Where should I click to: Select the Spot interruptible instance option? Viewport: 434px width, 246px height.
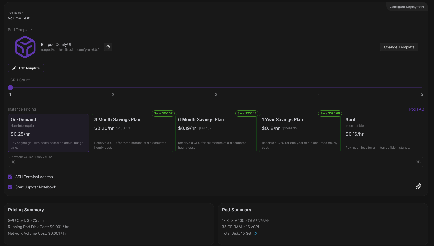(x=383, y=133)
